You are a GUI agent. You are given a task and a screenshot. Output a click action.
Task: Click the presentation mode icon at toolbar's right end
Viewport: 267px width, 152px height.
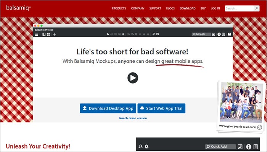click(229, 34)
